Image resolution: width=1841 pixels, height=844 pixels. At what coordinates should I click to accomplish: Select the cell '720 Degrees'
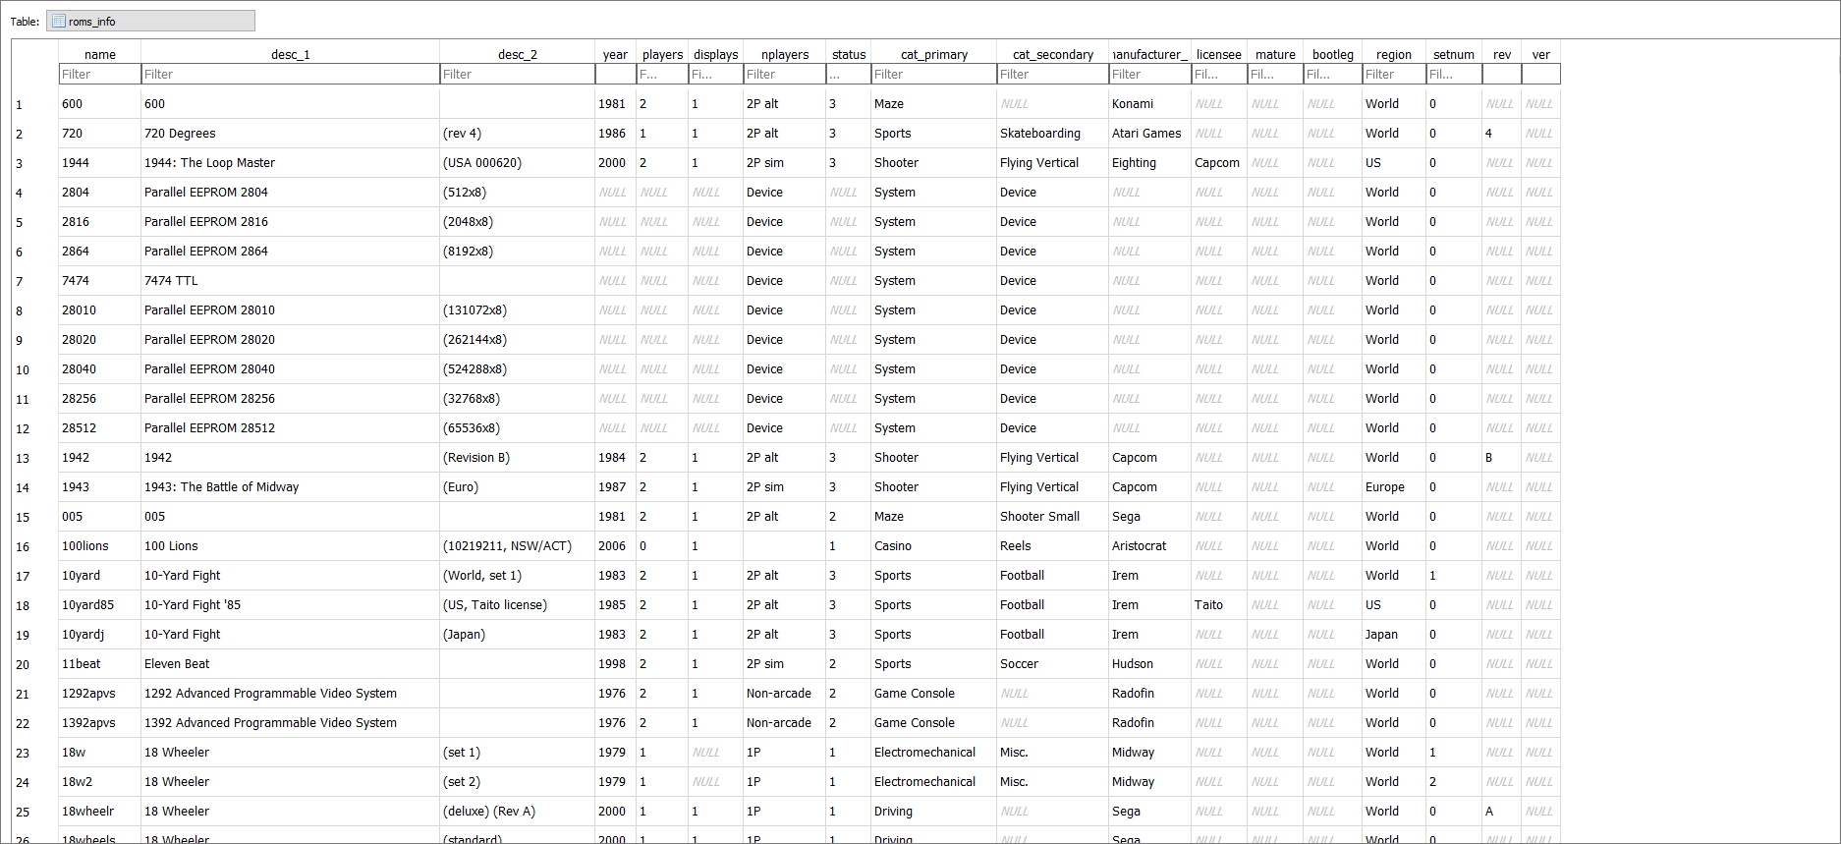[x=290, y=134]
